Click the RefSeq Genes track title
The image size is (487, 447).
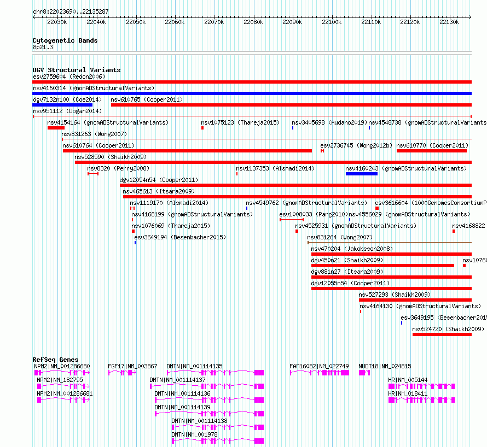coord(55,360)
